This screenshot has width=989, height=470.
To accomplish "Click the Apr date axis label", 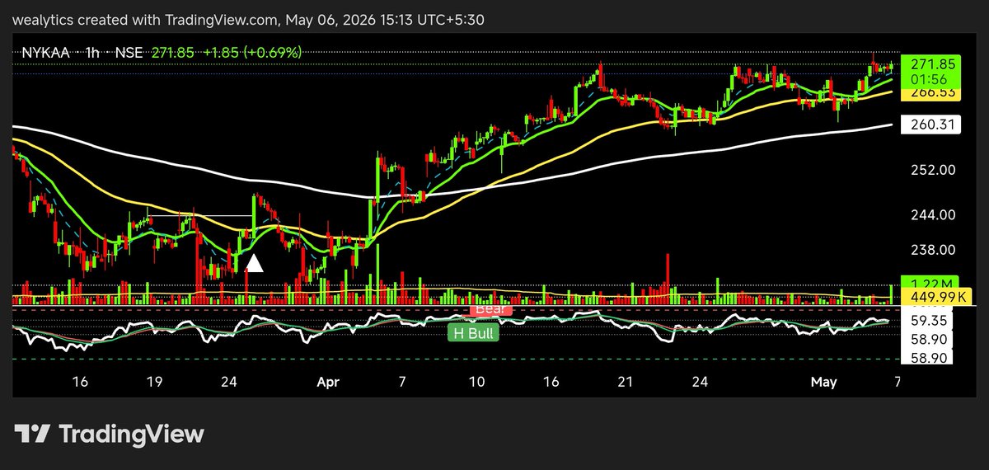I will [x=329, y=382].
